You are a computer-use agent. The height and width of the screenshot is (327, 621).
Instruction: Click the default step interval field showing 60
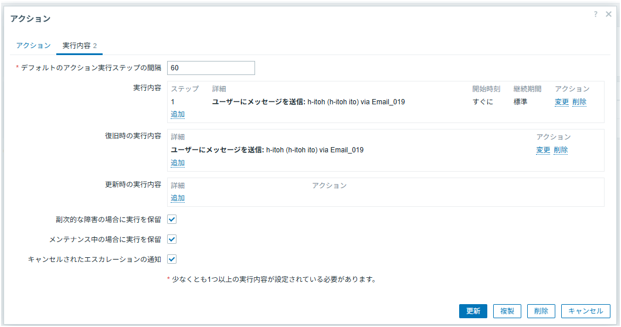point(211,68)
